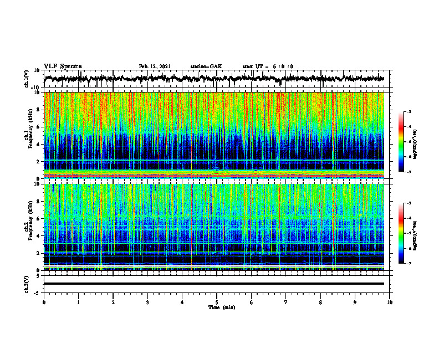The height and width of the screenshot is (339, 439).
Task: Click time axis tick label '5'
Action: 217,302
